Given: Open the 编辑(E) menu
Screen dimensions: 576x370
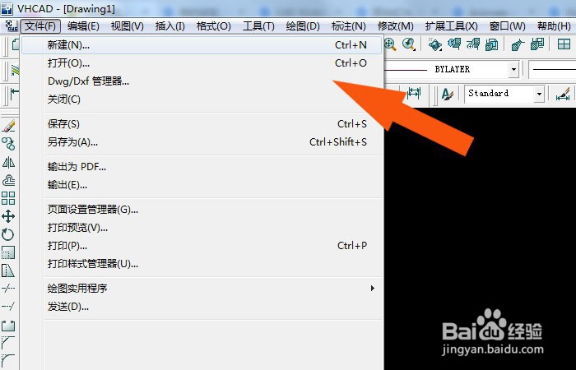Looking at the screenshot, I should [83, 26].
